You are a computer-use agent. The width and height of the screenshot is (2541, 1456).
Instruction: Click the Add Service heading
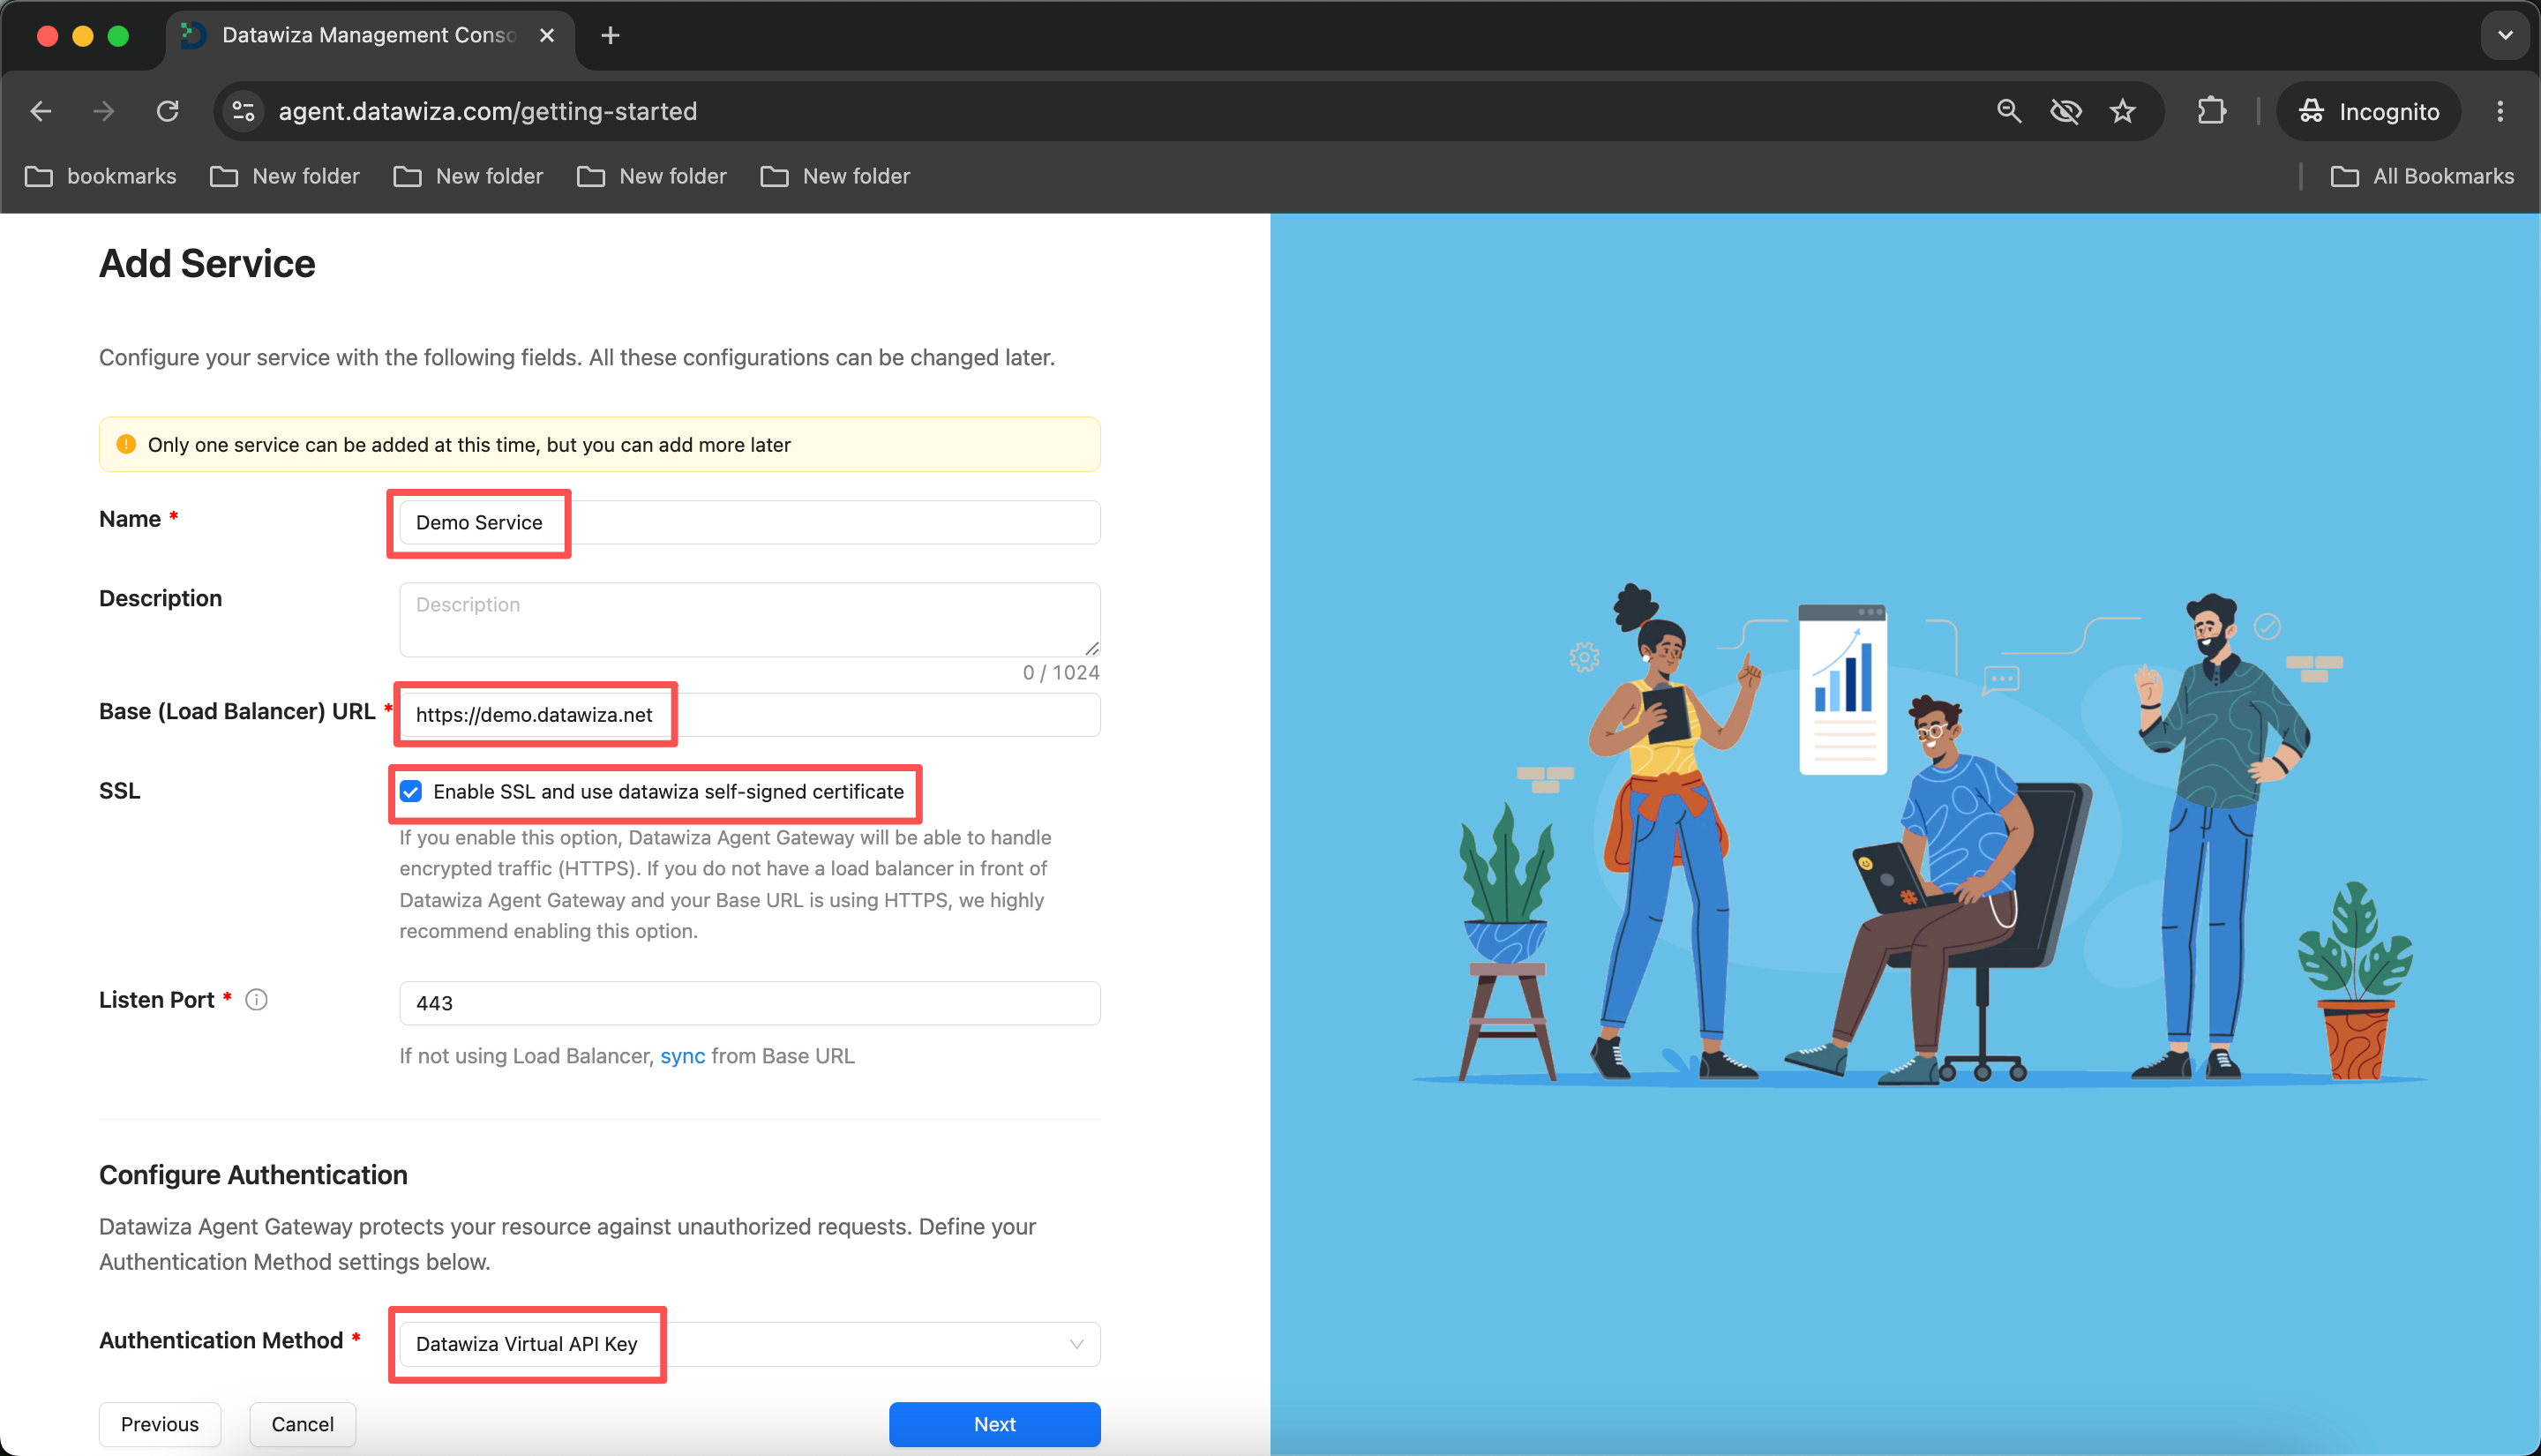tap(207, 264)
